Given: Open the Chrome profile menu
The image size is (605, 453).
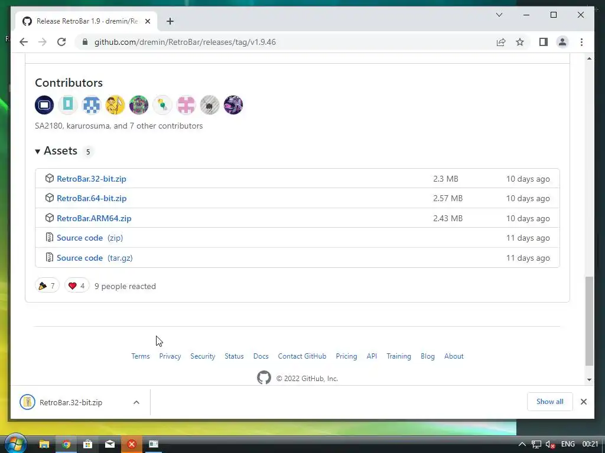Looking at the screenshot, I should click(562, 42).
